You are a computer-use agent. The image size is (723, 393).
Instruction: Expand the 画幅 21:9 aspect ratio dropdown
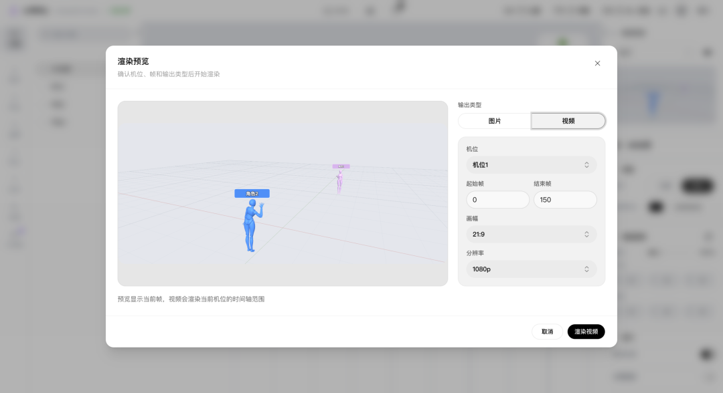click(531, 234)
